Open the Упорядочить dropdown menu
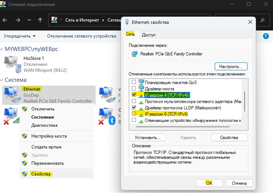The height and width of the screenshot is (193, 273). point(20,36)
